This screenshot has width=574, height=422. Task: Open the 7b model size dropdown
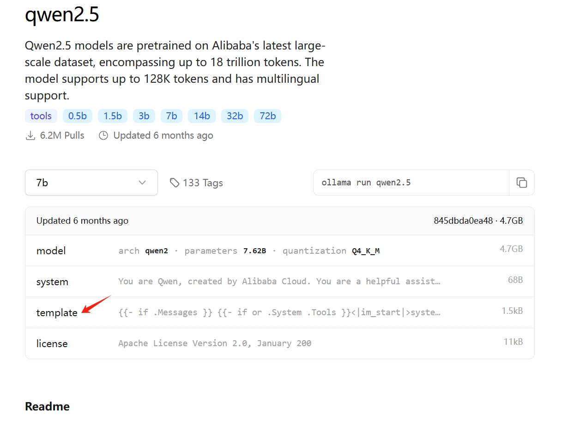point(91,183)
